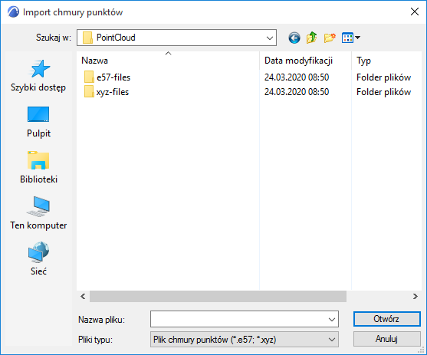Create a new folder
This screenshot has width=427, height=355.
(x=330, y=38)
